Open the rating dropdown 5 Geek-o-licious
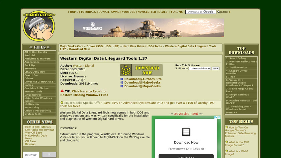This screenshot has height=158, width=281. pyautogui.click(x=200, y=69)
